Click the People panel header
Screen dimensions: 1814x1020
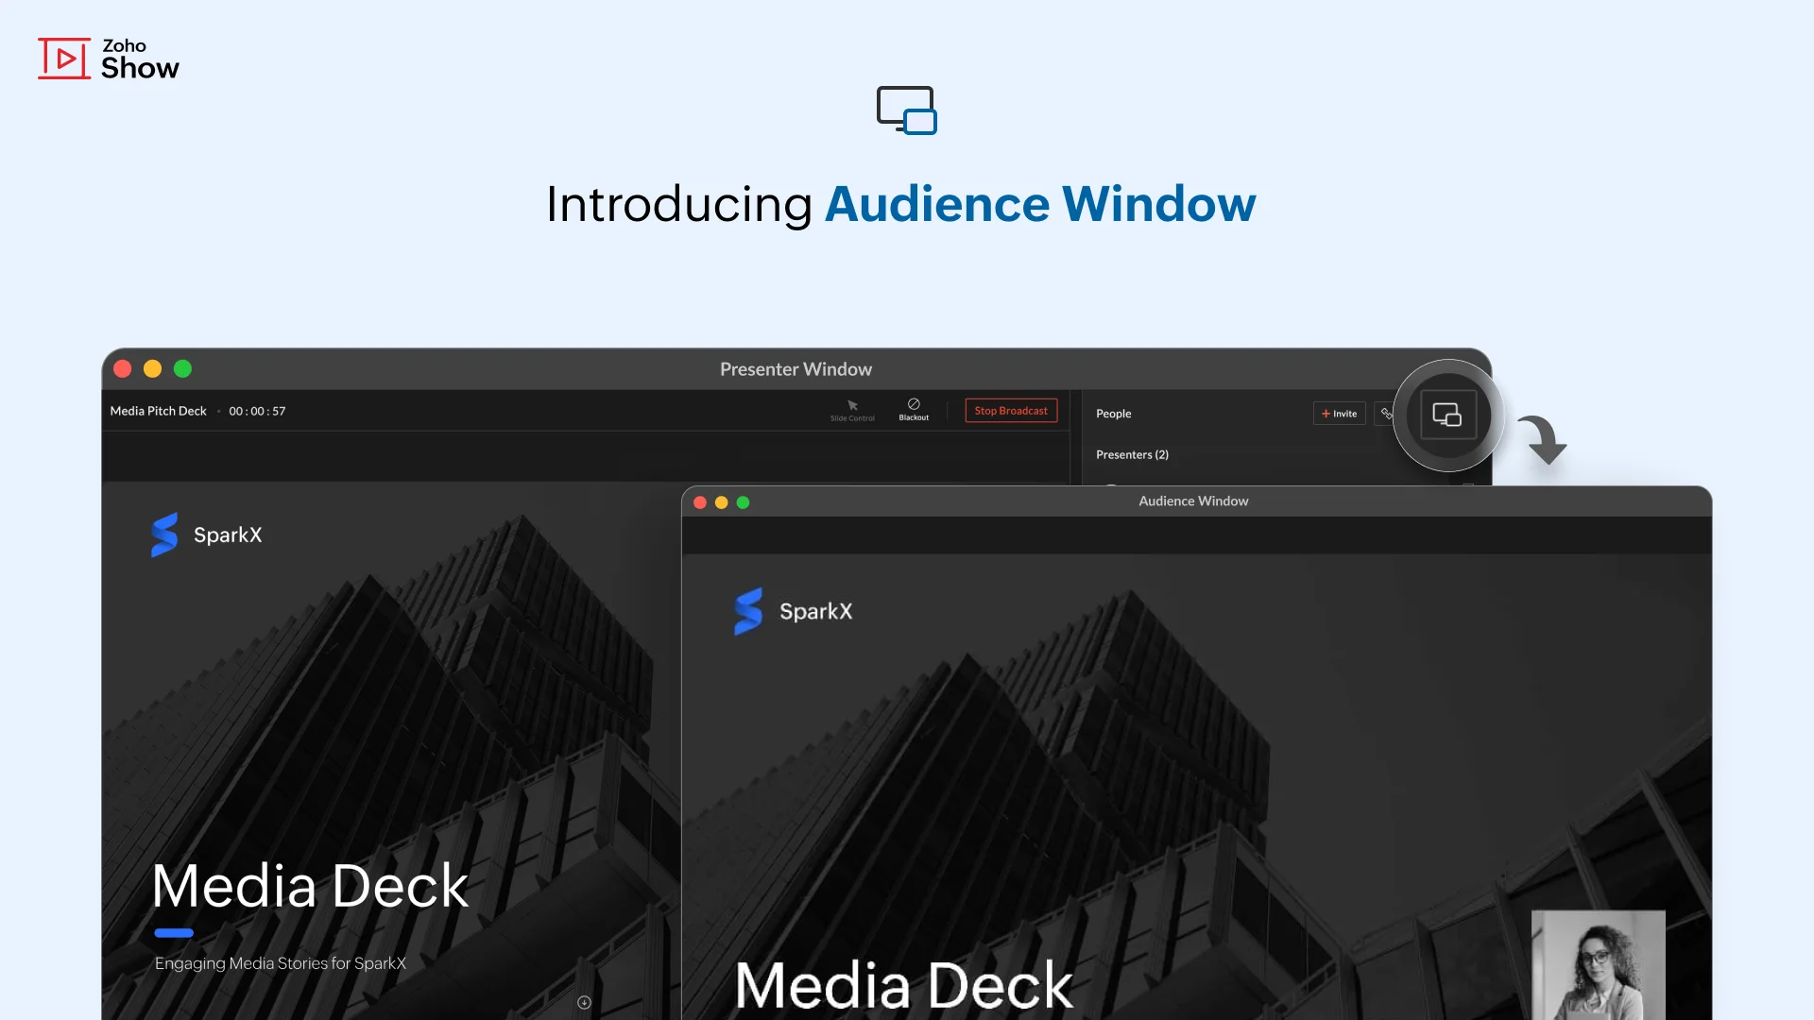click(x=1113, y=414)
